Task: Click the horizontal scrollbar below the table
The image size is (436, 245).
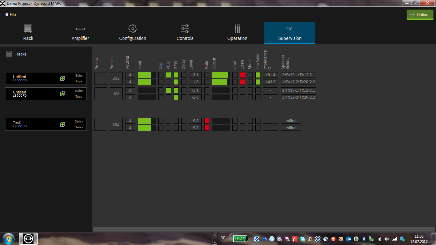Action: click(x=264, y=229)
